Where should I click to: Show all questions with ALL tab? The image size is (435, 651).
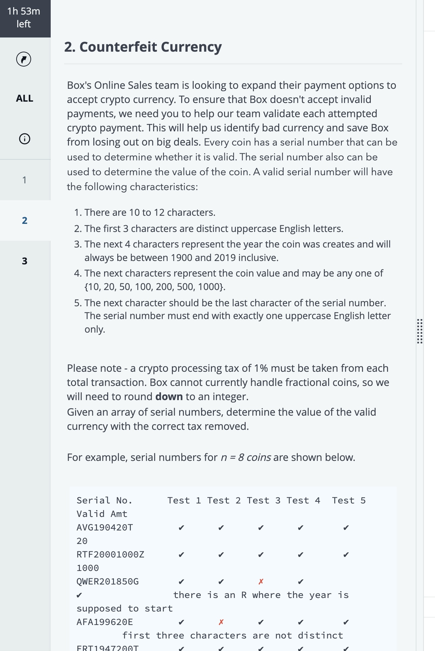coord(24,98)
